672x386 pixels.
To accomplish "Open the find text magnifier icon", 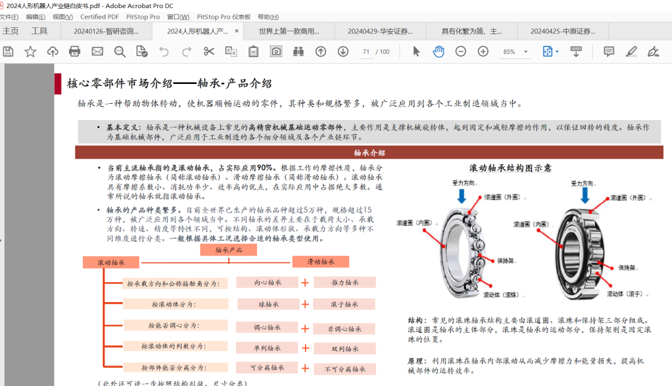I will pyautogui.click(x=119, y=52).
